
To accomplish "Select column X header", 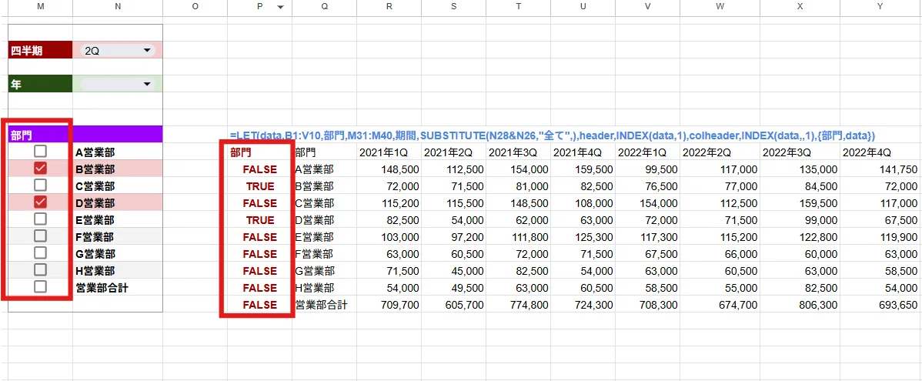I will coord(800,6).
